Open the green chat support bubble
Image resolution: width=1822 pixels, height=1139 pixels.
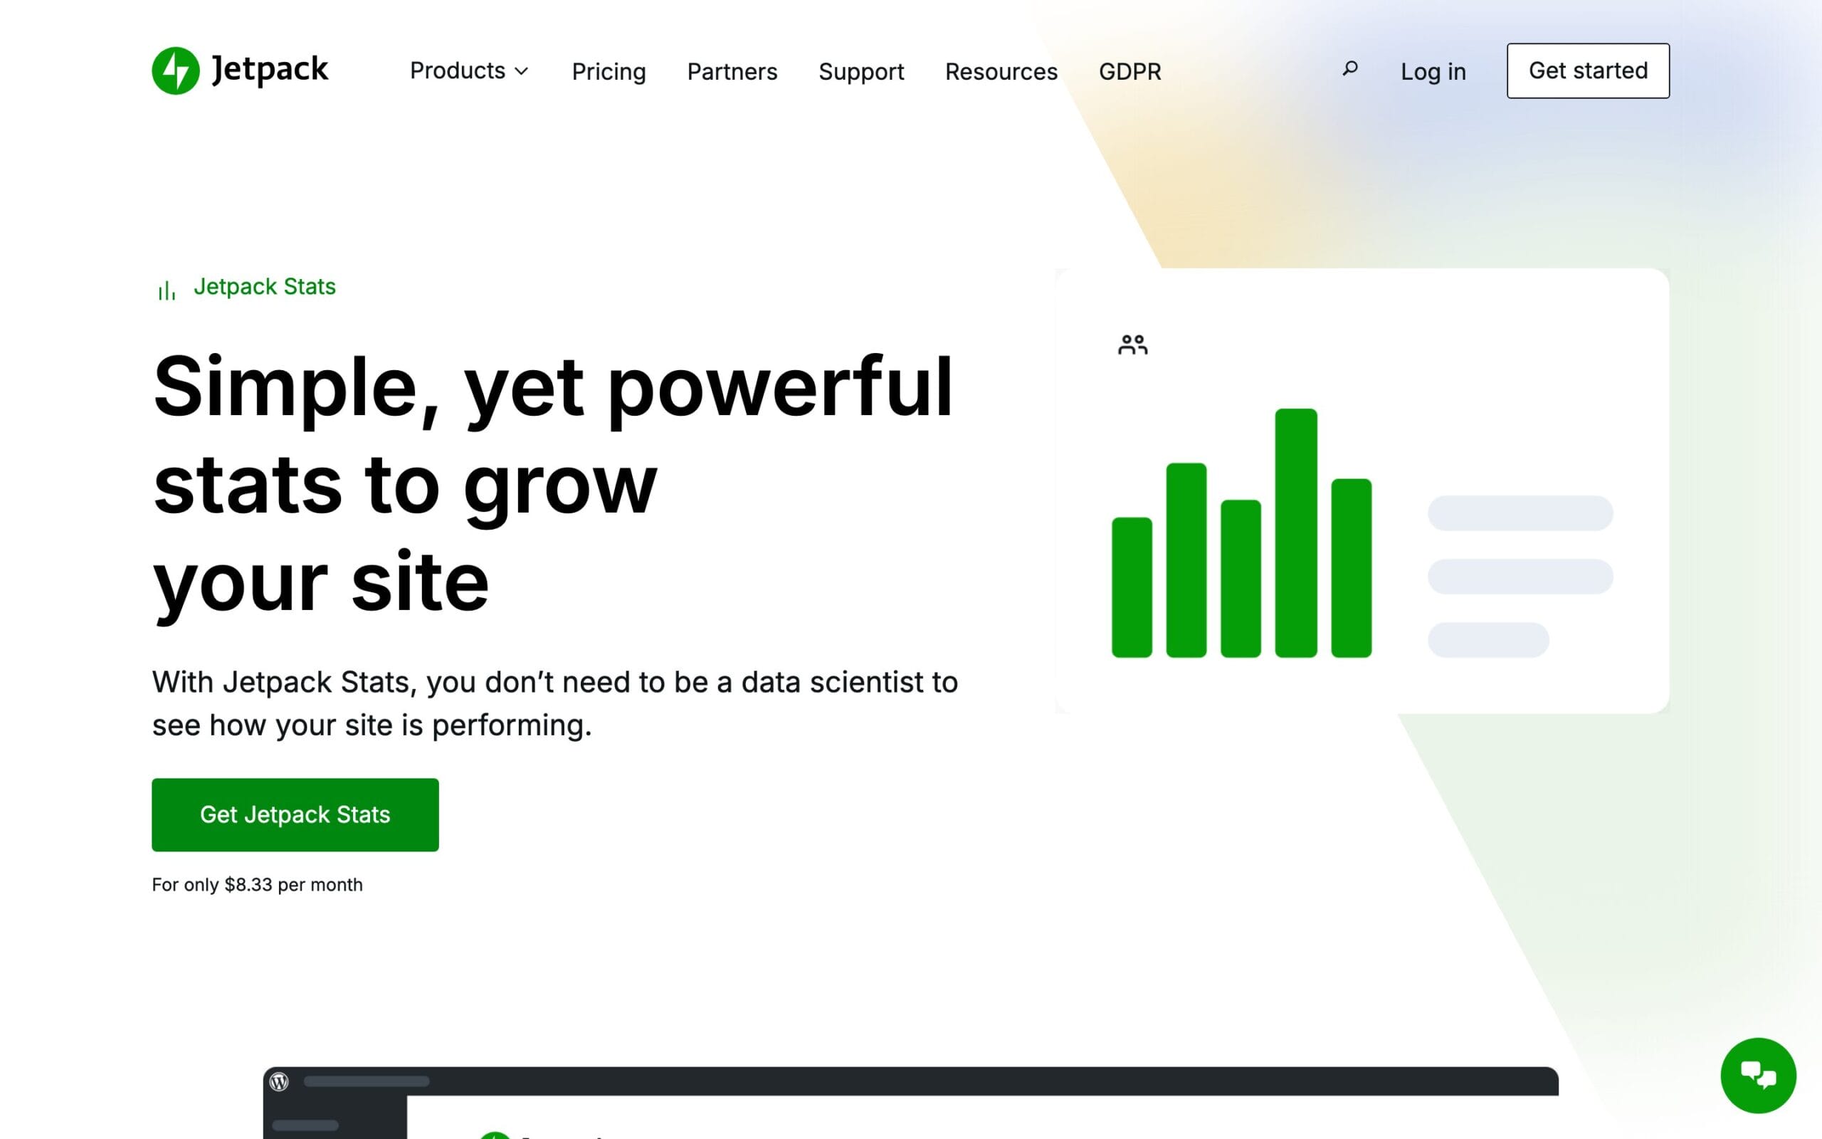[1758, 1075]
